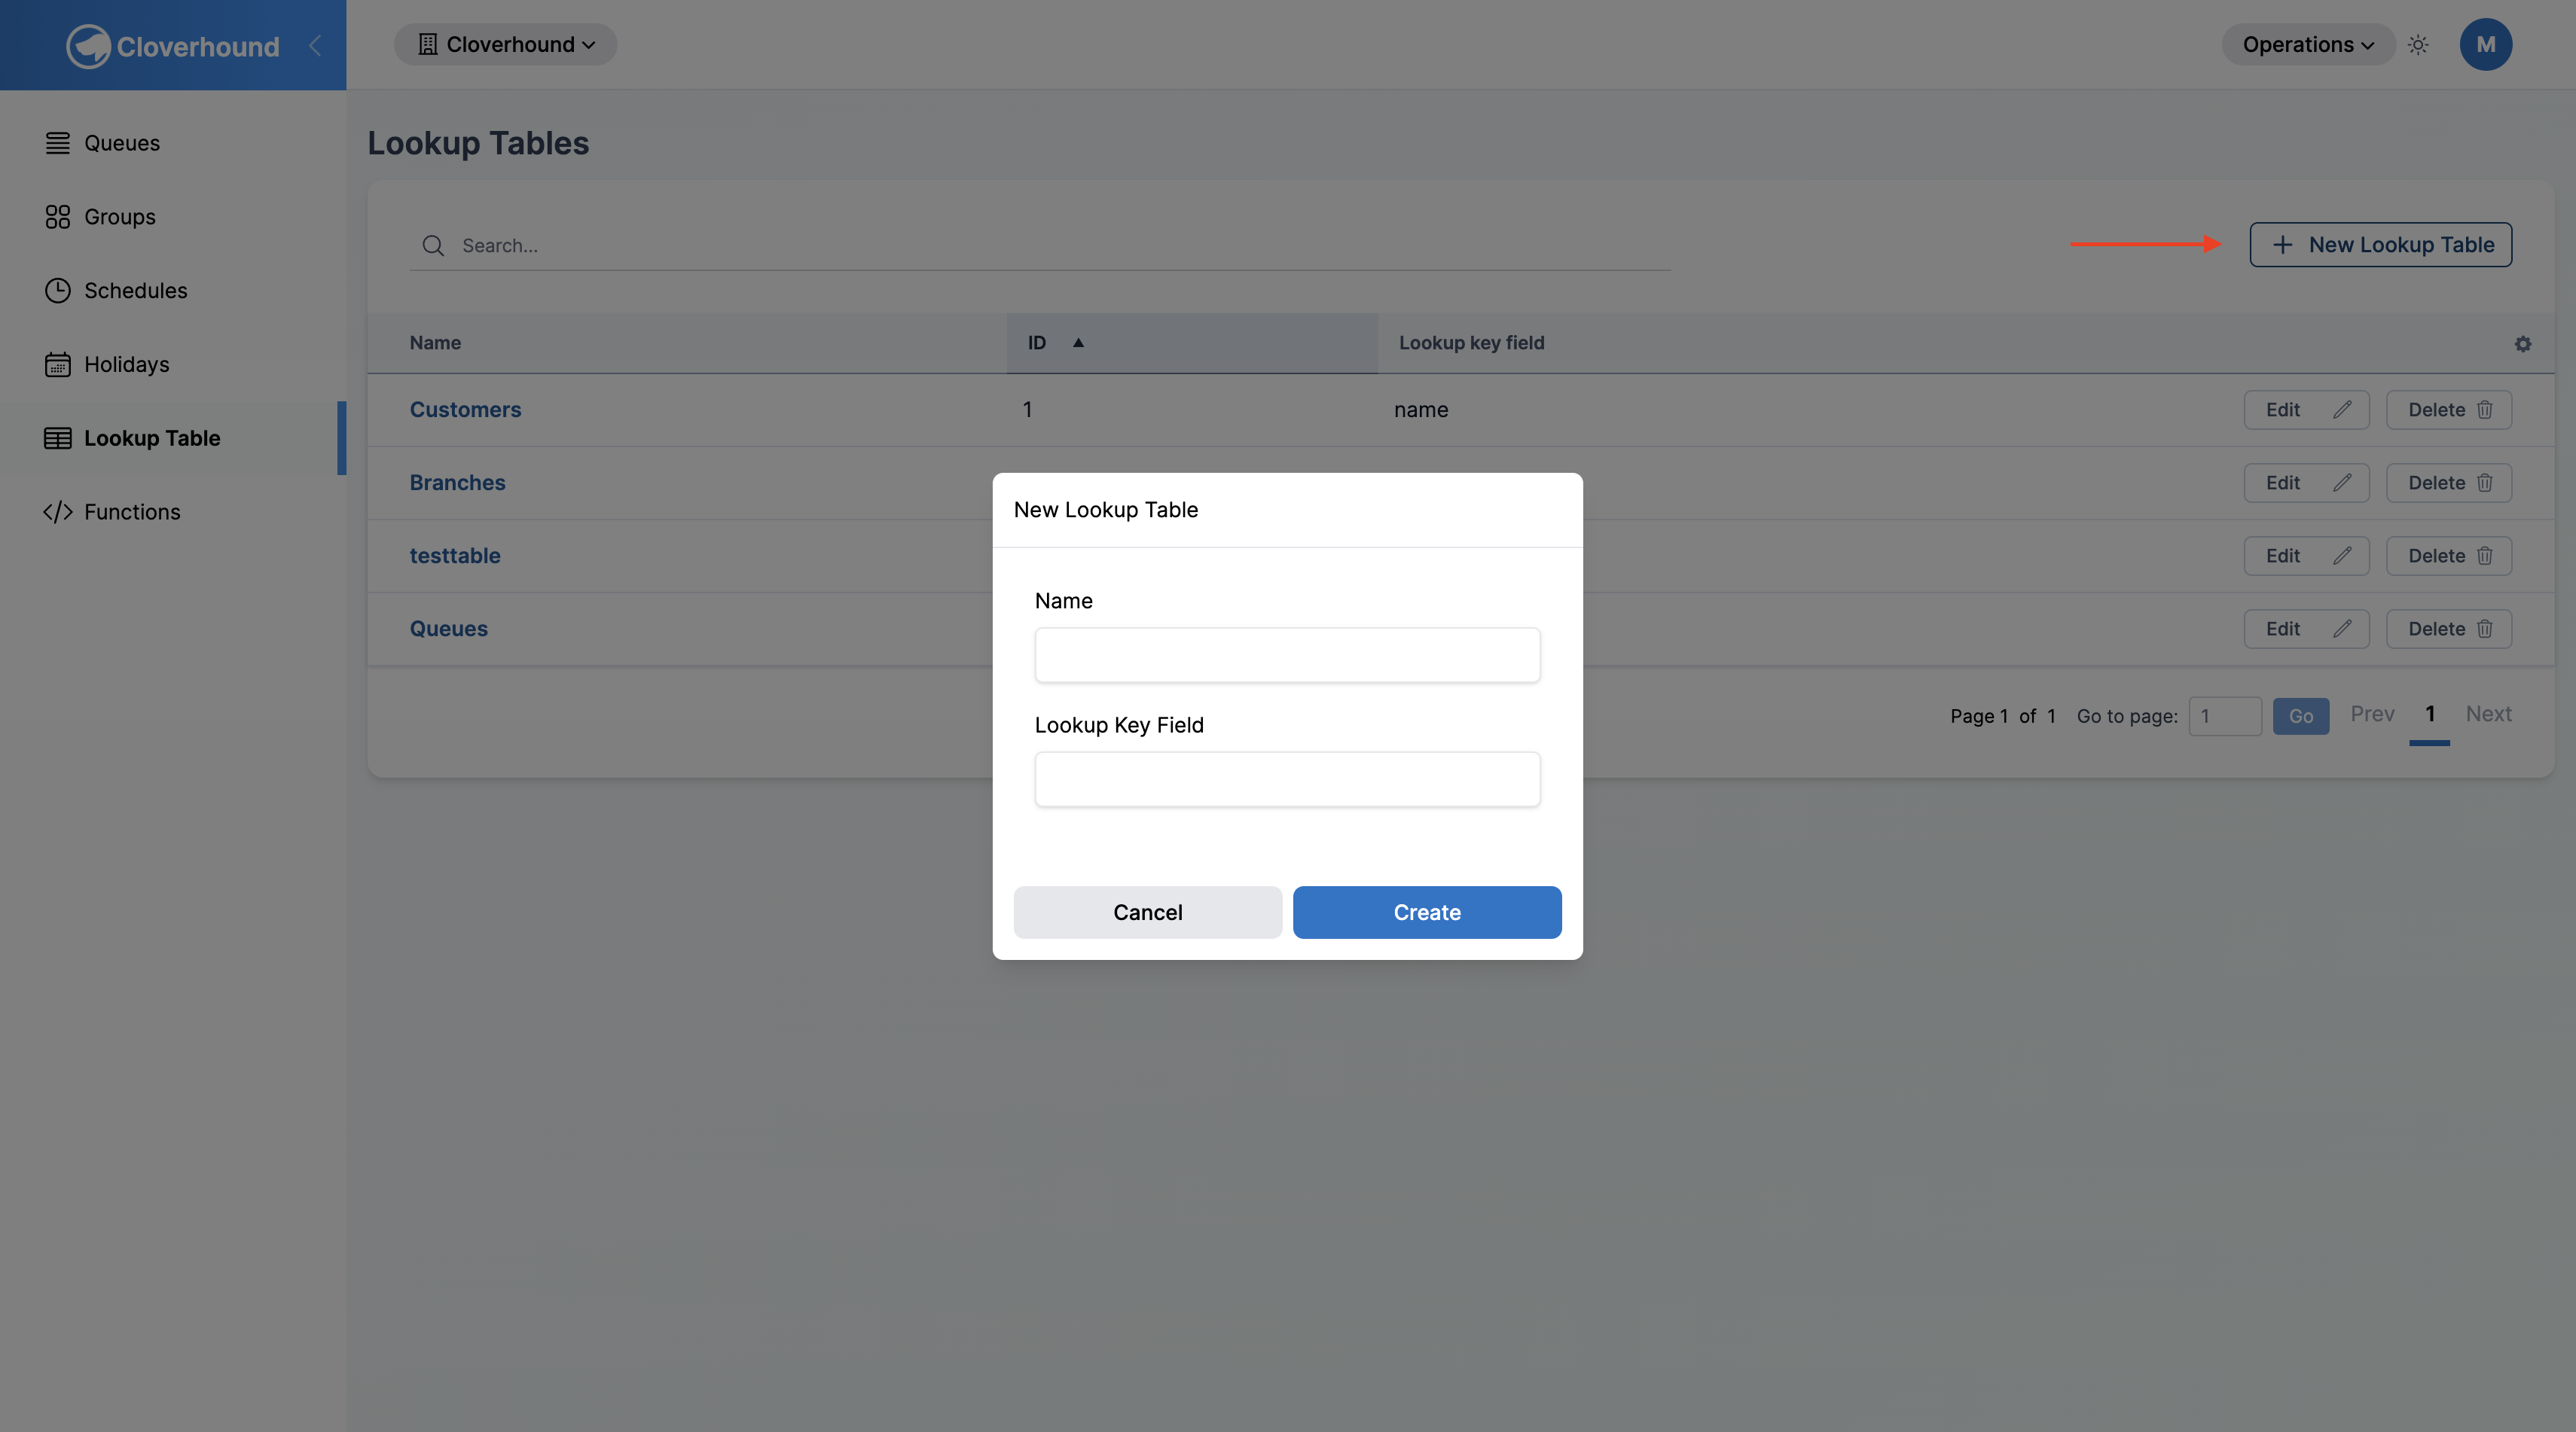Open the testtable link

click(x=455, y=556)
